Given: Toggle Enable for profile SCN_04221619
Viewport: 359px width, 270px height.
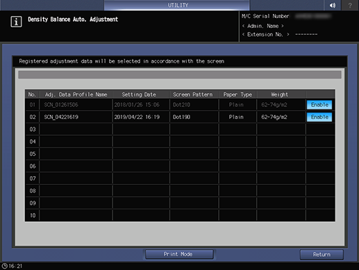Looking at the screenshot, I should point(319,117).
